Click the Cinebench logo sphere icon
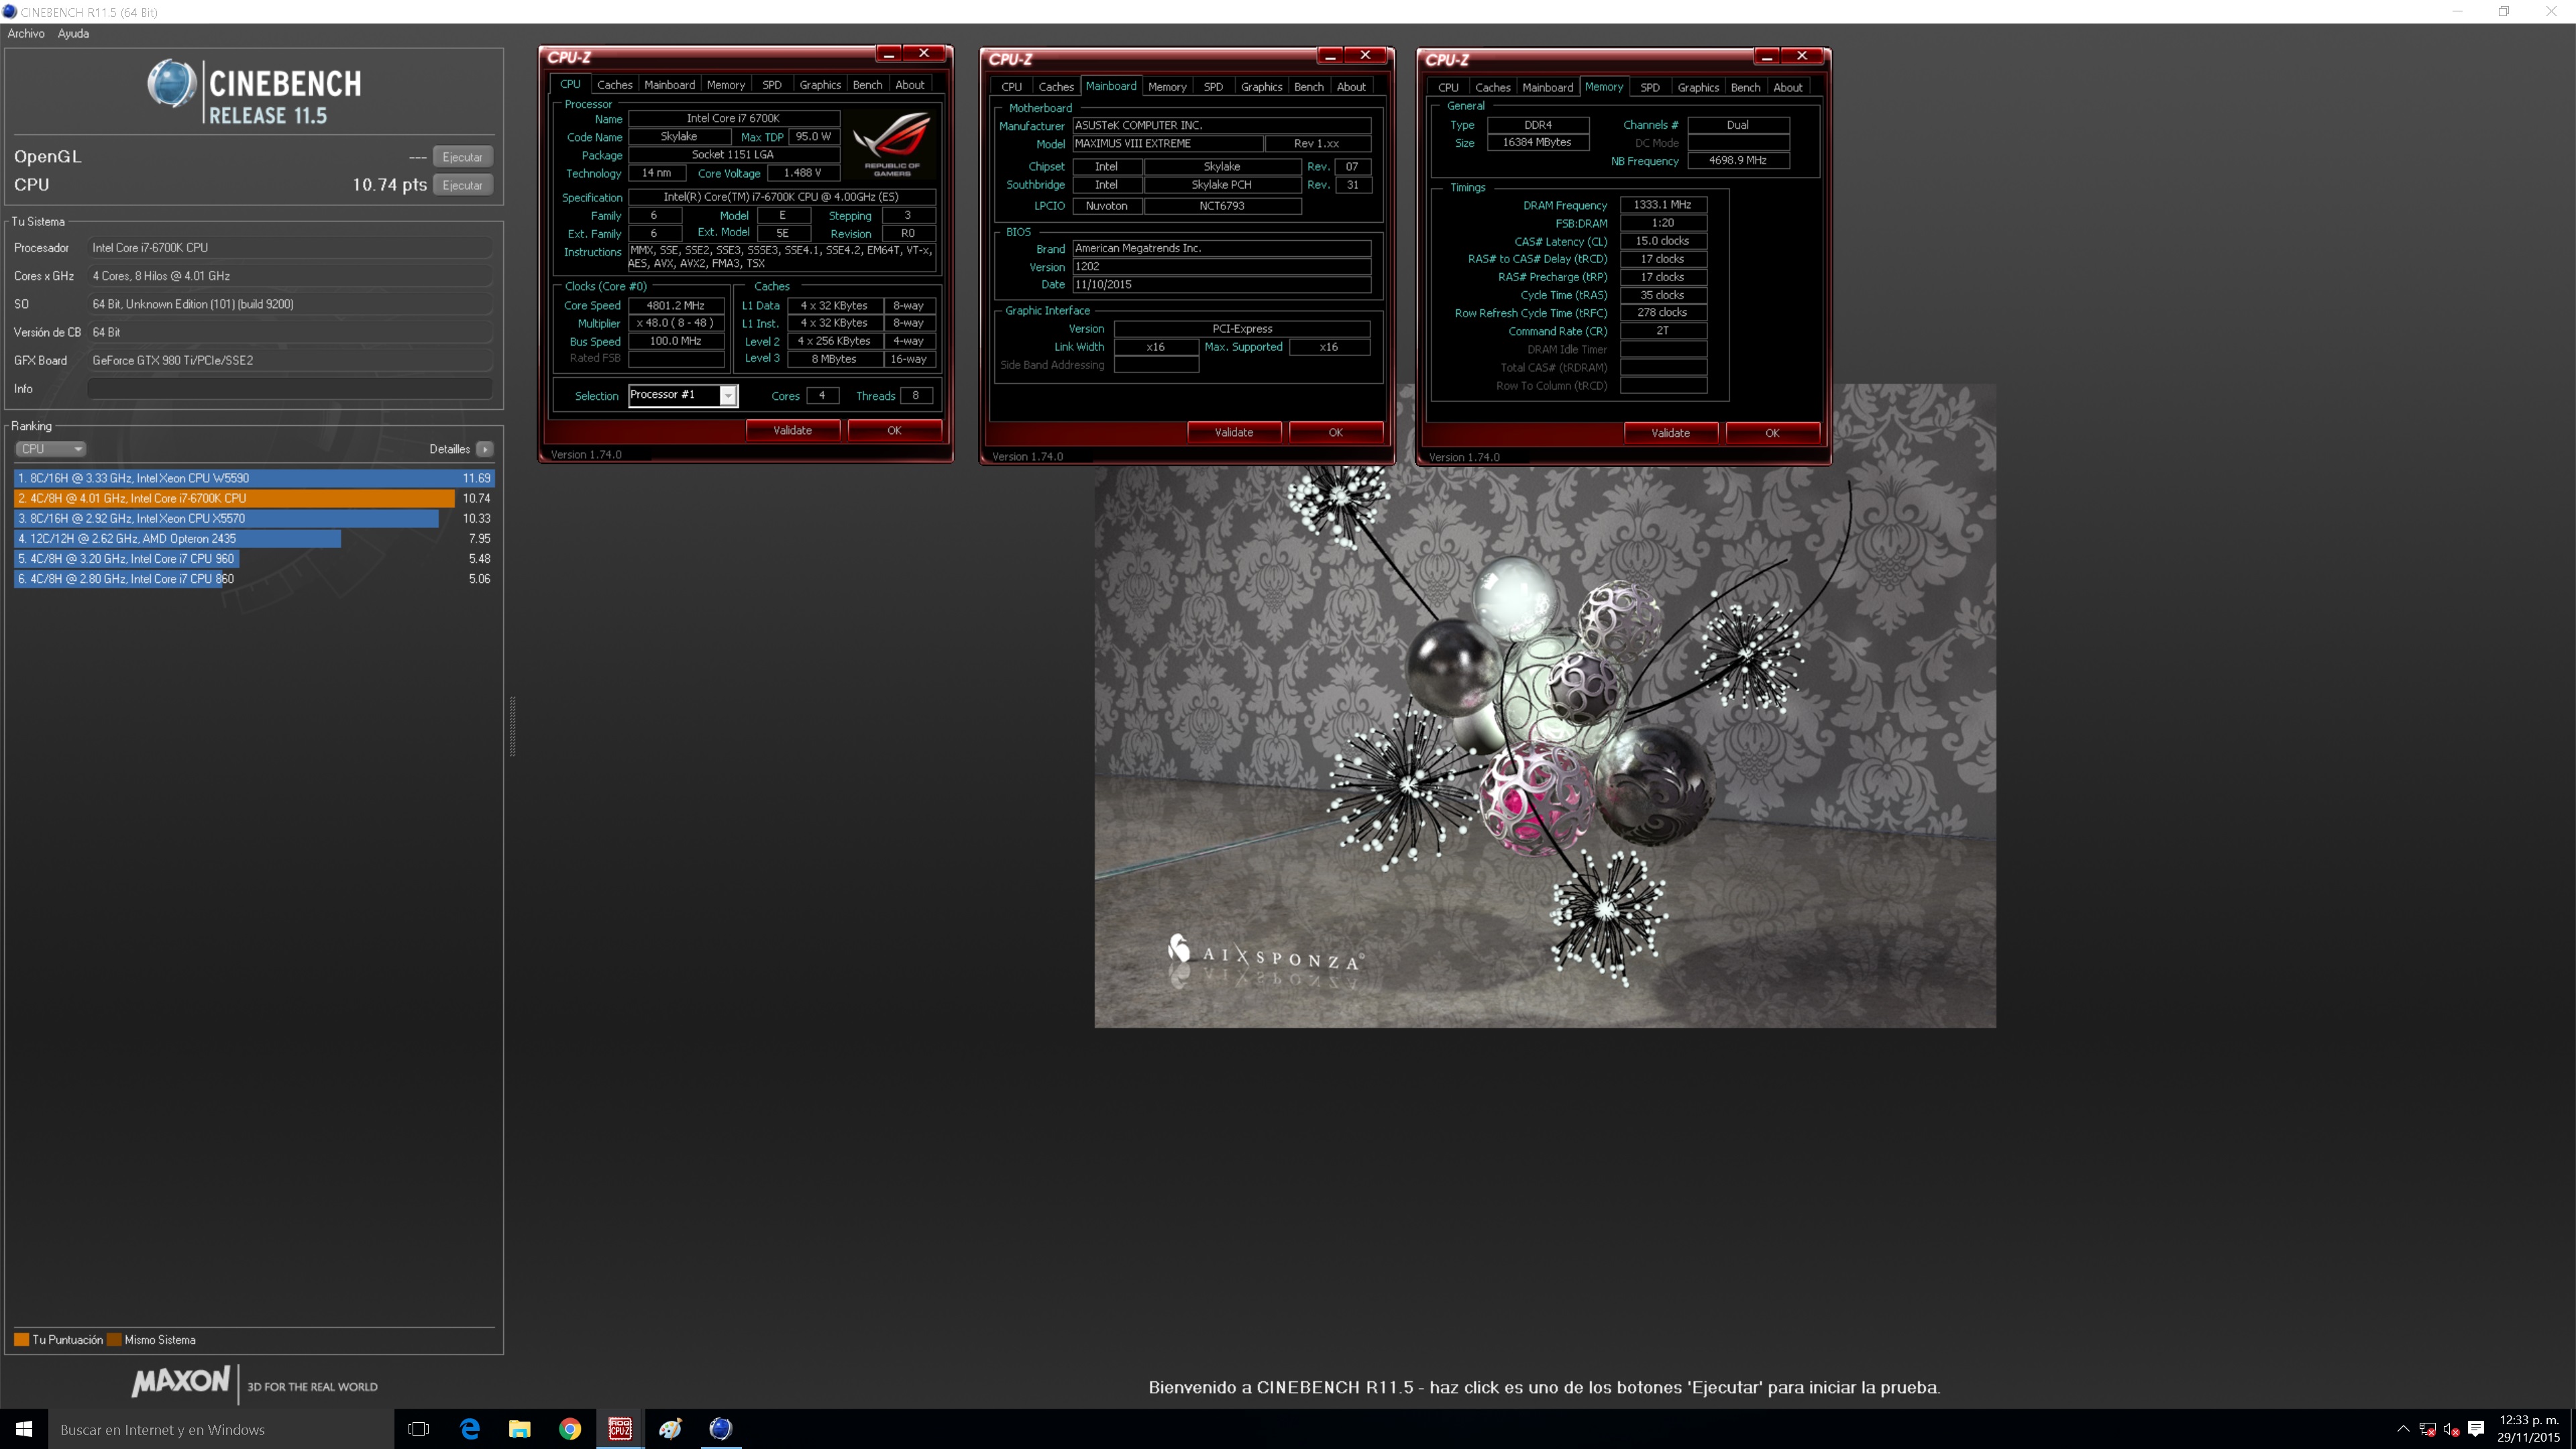This screenshot has height=1449, width=2576. pos(171,83)
